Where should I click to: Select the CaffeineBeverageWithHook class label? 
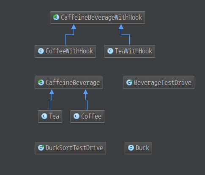[x=101, y=18]
